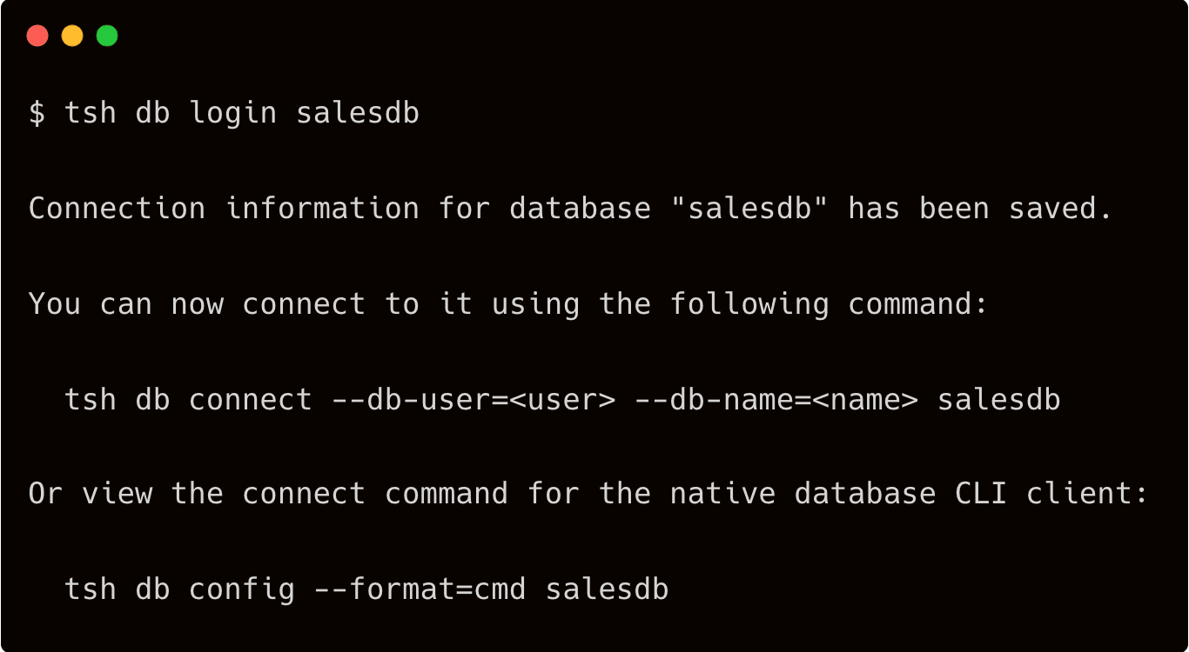Click the word "following" in the output

click(749, 304)
